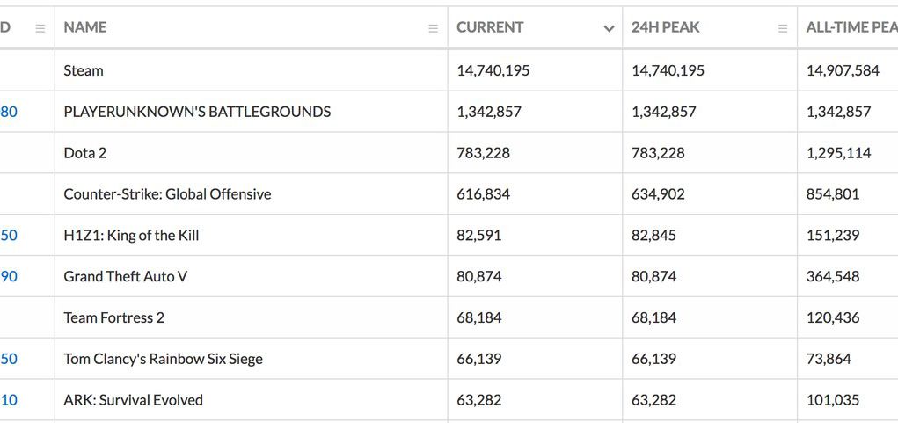898x423 pixels.
Task: Click Dota 2 all-time peak 1,295,114
Action: 838,153
